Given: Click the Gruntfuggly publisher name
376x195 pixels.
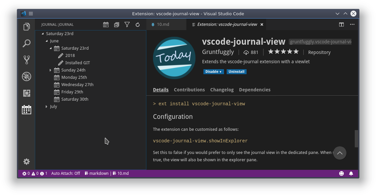Looking at the screenshot, I should [x=218, y=52].
